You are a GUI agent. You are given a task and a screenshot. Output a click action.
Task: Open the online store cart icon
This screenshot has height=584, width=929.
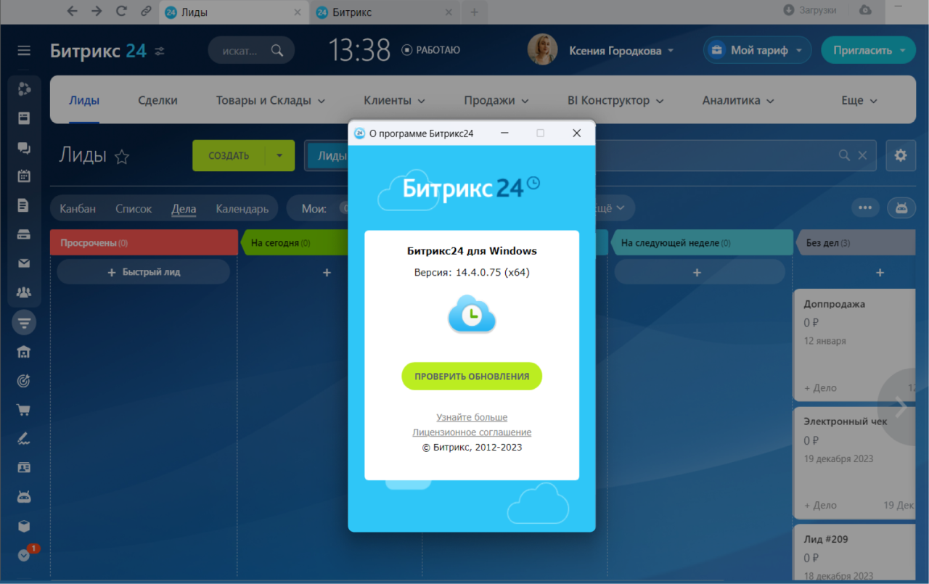pyautogui.click(x=24, y=410)
